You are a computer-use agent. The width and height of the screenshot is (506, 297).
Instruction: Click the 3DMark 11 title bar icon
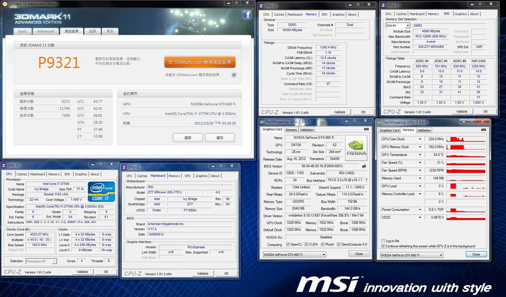[x=5, y=4]
